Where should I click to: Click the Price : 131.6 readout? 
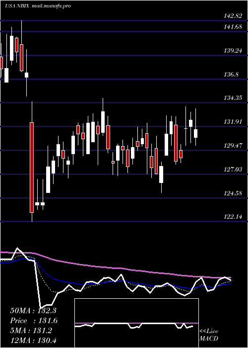point(34,321)
